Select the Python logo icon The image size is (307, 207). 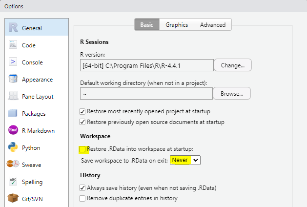pyautogui.click(x=13, y=147)
